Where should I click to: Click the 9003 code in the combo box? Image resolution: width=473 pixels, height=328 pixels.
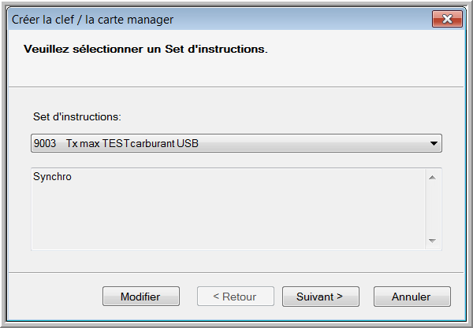[45, 143]
